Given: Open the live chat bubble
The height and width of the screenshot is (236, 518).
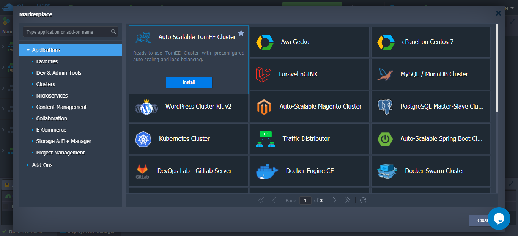Looking at the screenshot, I should pyautogui.click(x=499, y=219).
